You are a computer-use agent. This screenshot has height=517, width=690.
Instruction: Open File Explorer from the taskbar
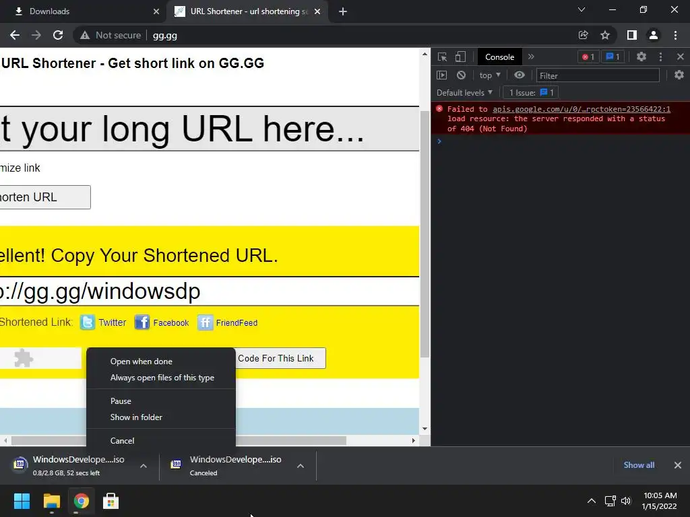[x=52, y=501]
